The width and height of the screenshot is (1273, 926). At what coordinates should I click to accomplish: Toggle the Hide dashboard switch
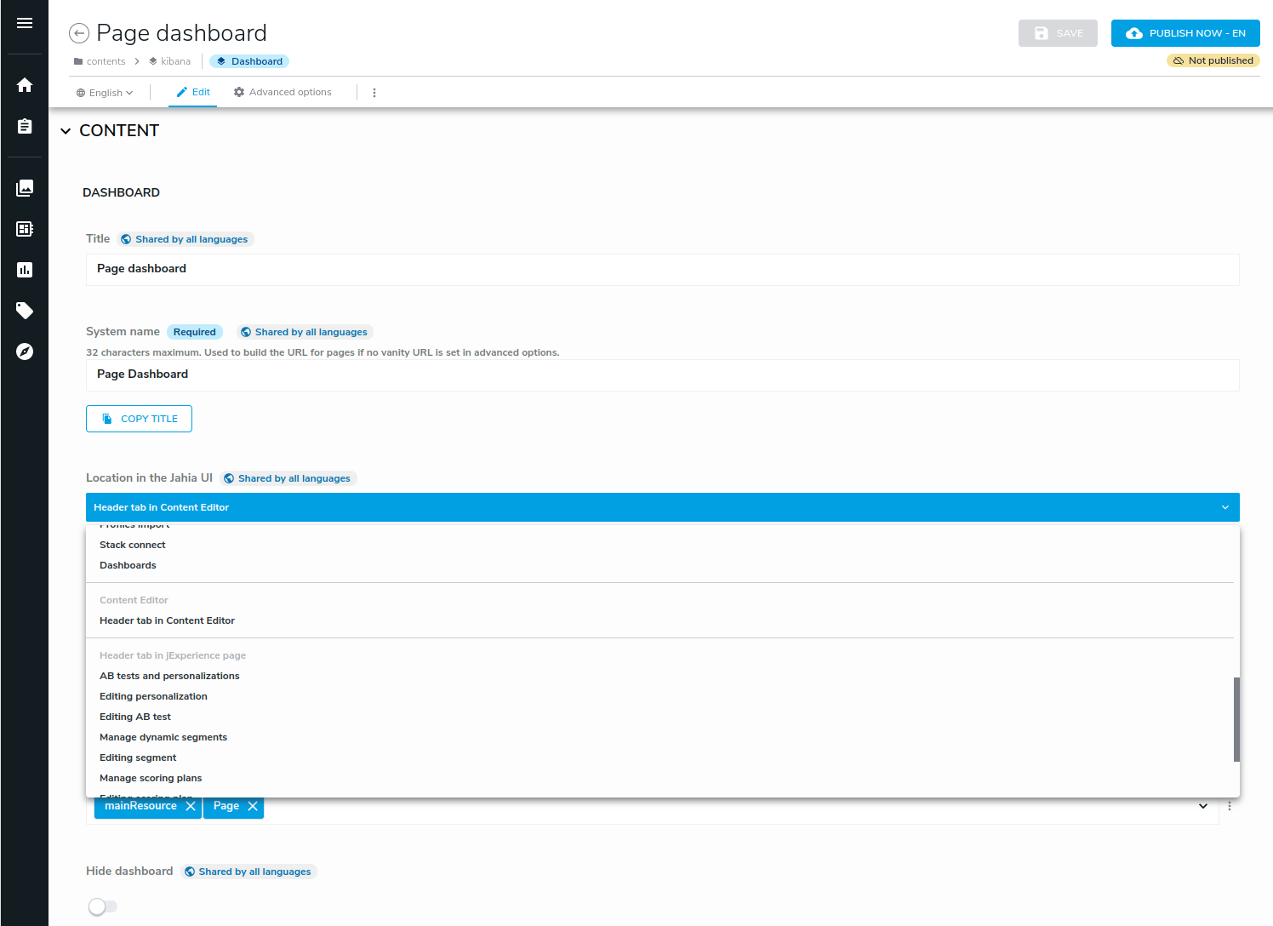pyautogui.click(x=103, y=906)
